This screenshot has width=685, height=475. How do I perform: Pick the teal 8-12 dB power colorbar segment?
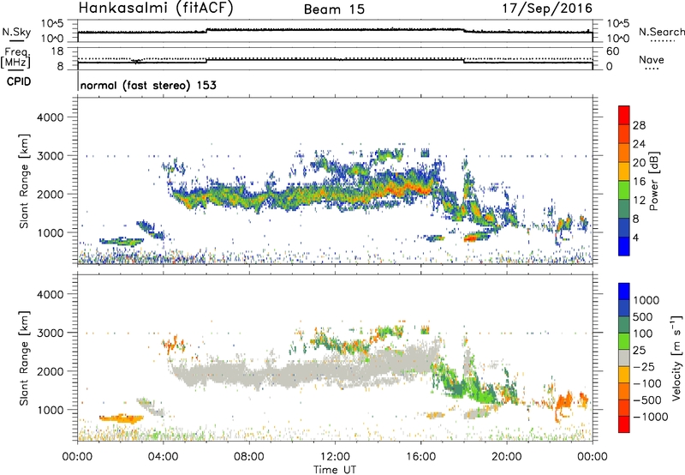tap(624, 209)
